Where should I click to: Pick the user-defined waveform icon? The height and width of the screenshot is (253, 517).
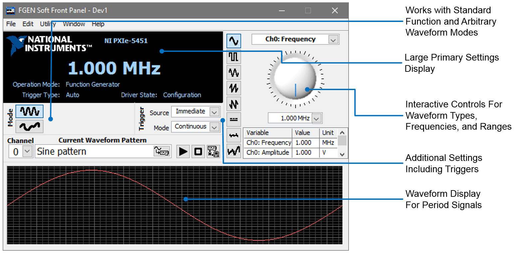click(234, 151)
